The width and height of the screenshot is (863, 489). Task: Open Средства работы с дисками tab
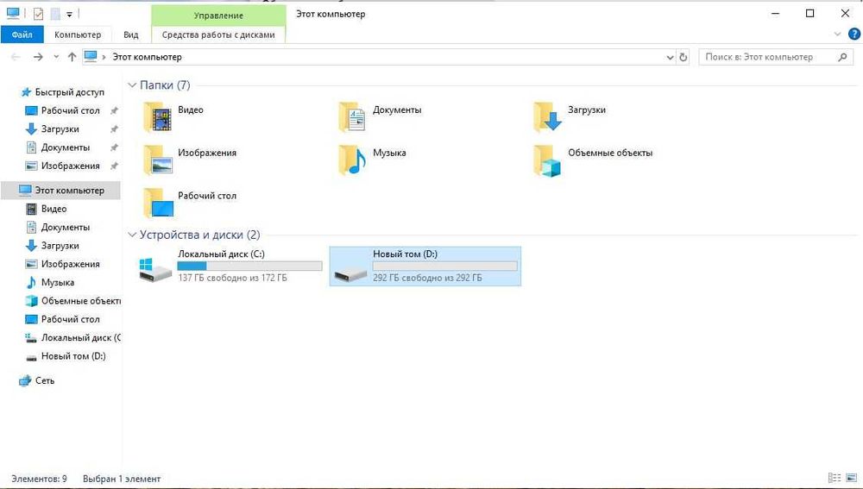tap(218, 34)
